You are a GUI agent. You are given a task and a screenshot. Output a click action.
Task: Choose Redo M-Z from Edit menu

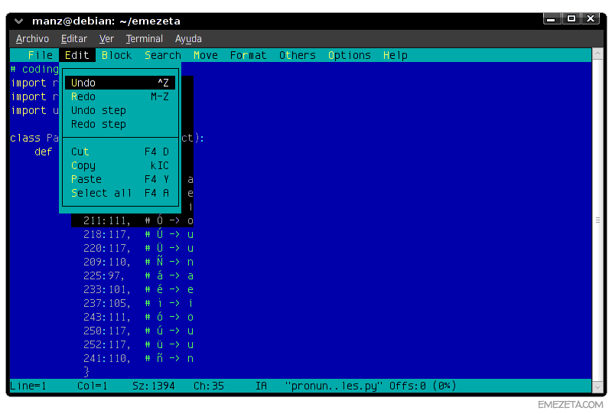120,96
